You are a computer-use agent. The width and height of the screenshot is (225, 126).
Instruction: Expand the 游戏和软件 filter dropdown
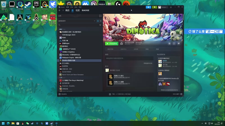[77, 21]
